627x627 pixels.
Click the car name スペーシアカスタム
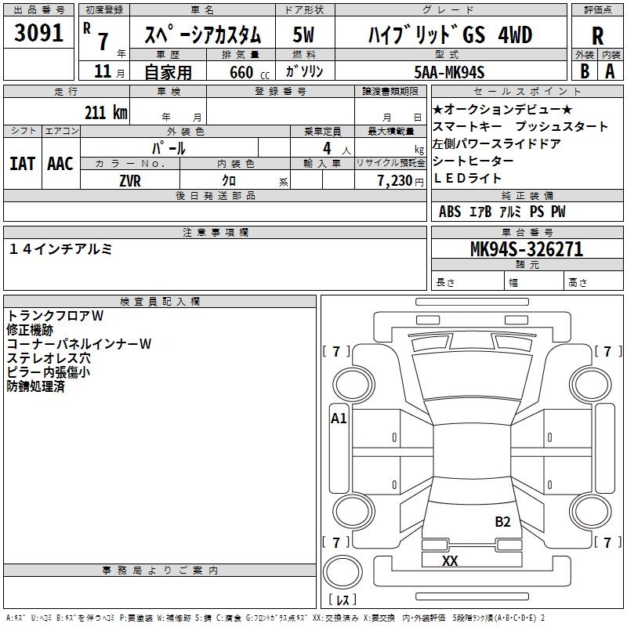click(201, 35)
